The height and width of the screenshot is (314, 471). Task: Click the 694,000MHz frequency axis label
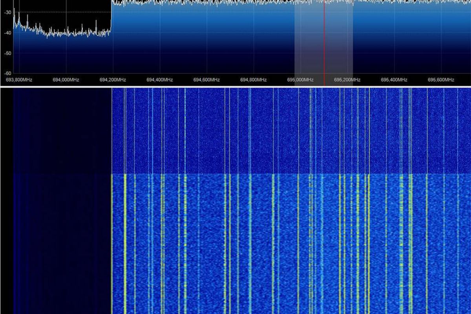[66, 80]
